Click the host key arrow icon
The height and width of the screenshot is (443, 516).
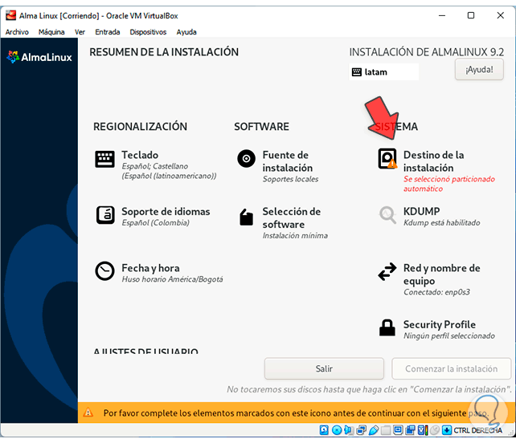pos(447,430)
